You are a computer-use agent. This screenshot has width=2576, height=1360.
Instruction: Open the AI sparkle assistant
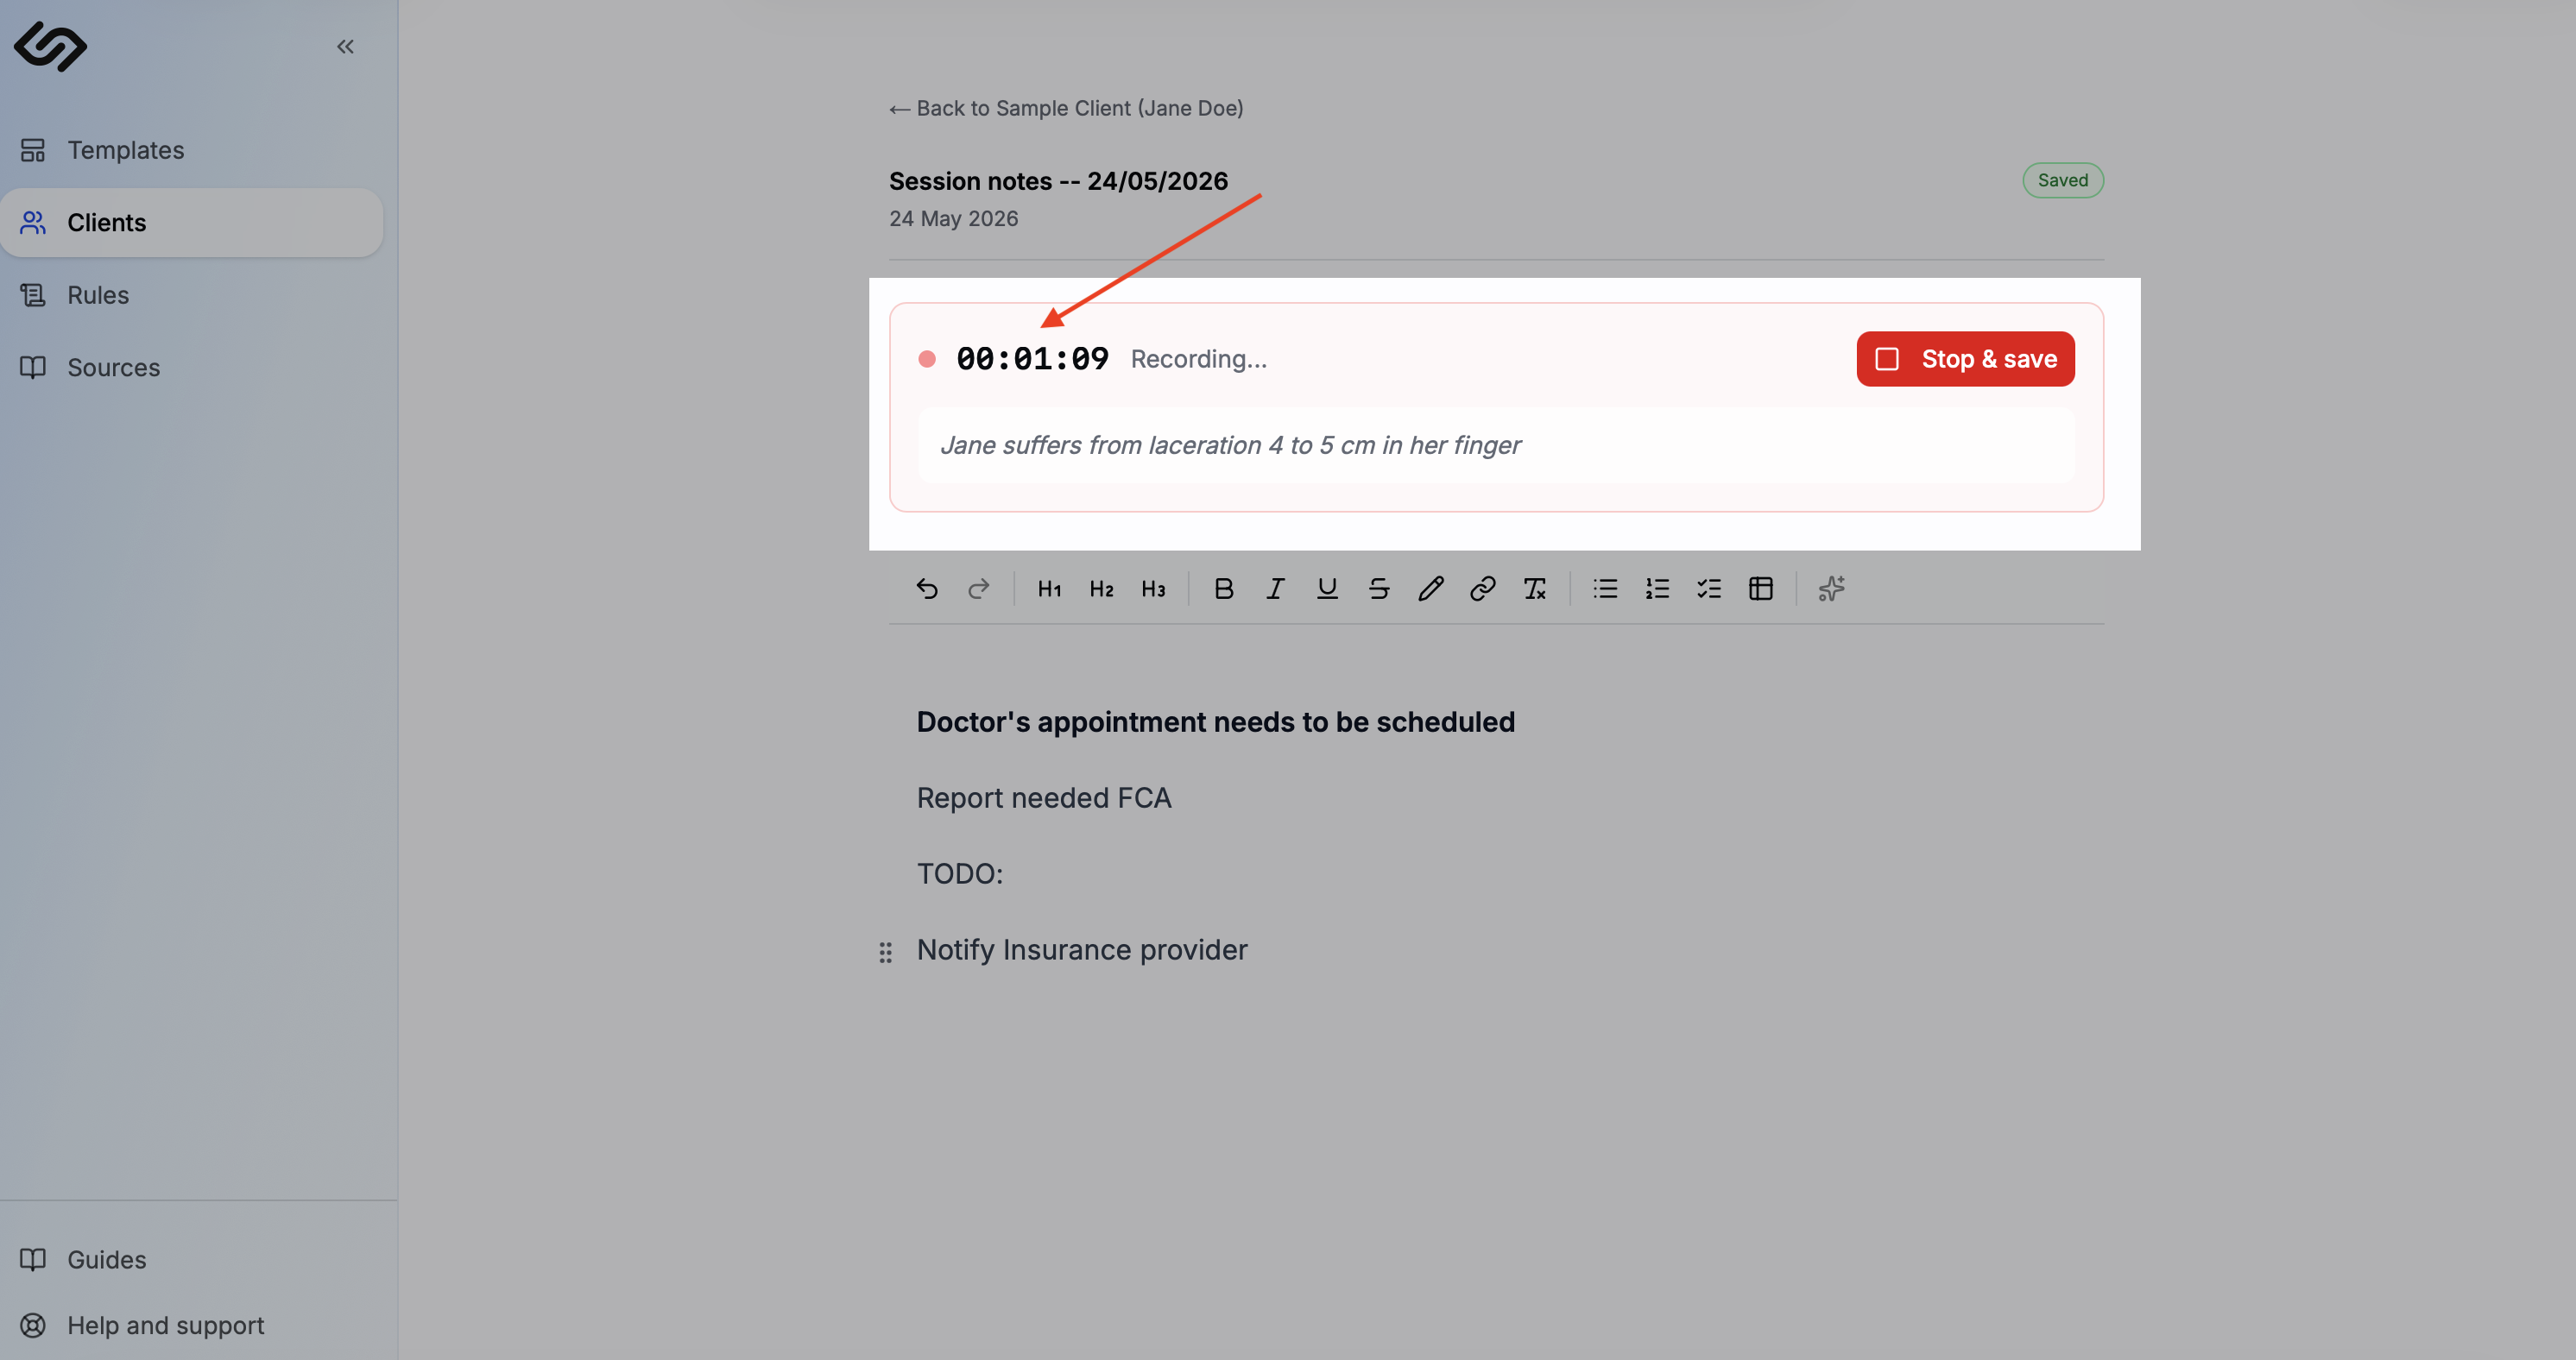pyautogui.click(x=1831, y=589)
